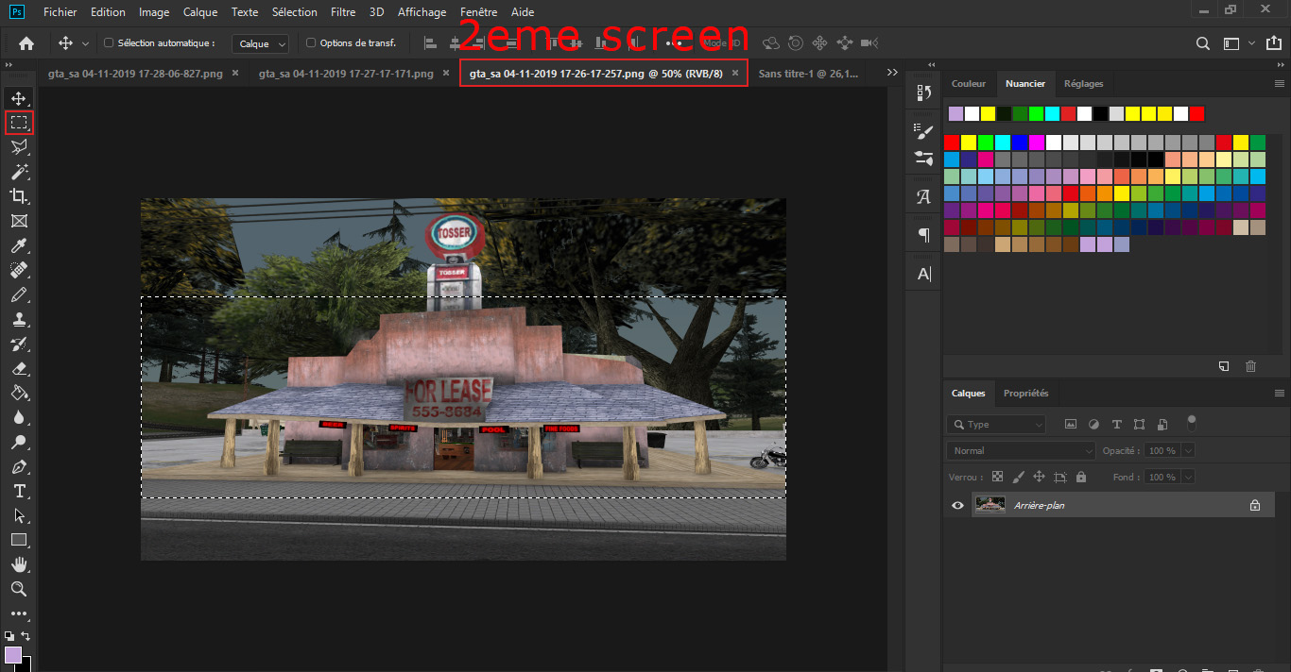Viewport: 1291px width, 672px height.
Task: Select the Move tool in the toolbar
Action: point(19,98)
